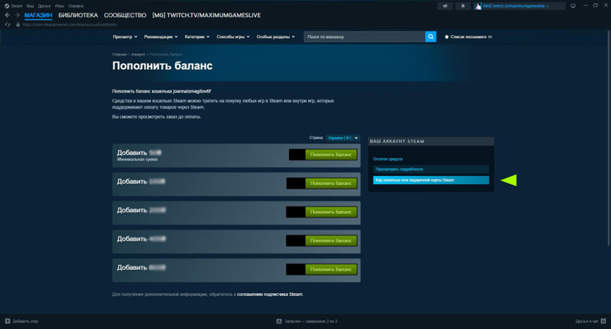The image size is (611, 329).
Task: Open the Загрузки downloads status
Action: click(311, 321)
